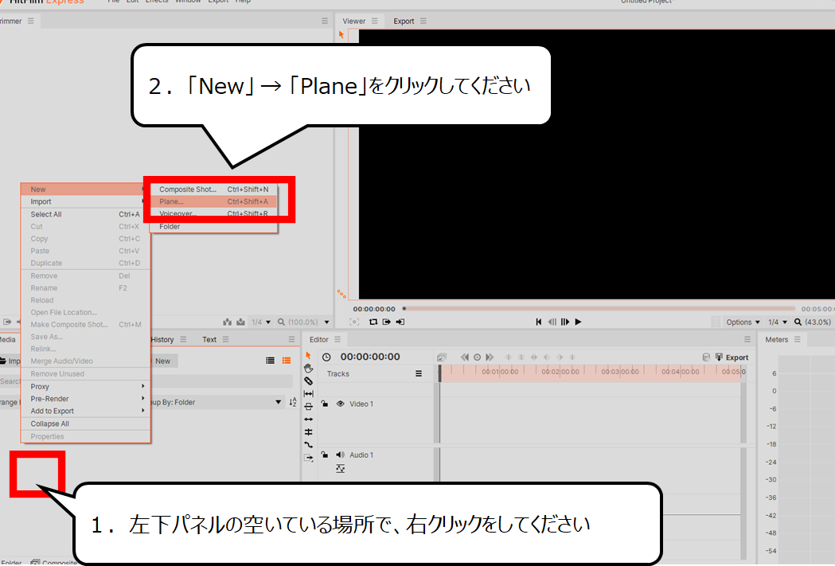Click the Viewer playback scrub bar

pyautogui.click(x=599, y=308)
